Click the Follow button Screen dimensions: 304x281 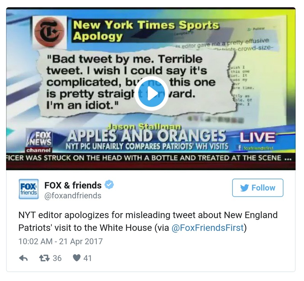[x=258, y=188]
